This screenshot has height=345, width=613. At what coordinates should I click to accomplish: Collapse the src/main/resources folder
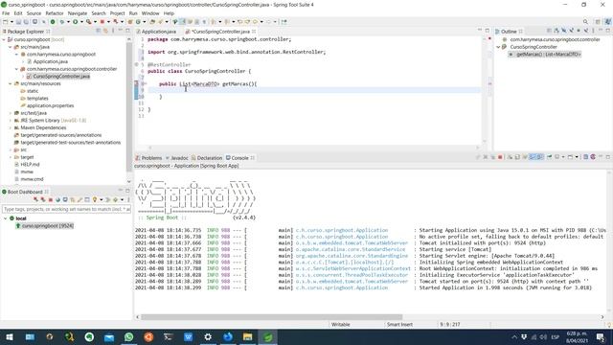(x=11, y=83)
